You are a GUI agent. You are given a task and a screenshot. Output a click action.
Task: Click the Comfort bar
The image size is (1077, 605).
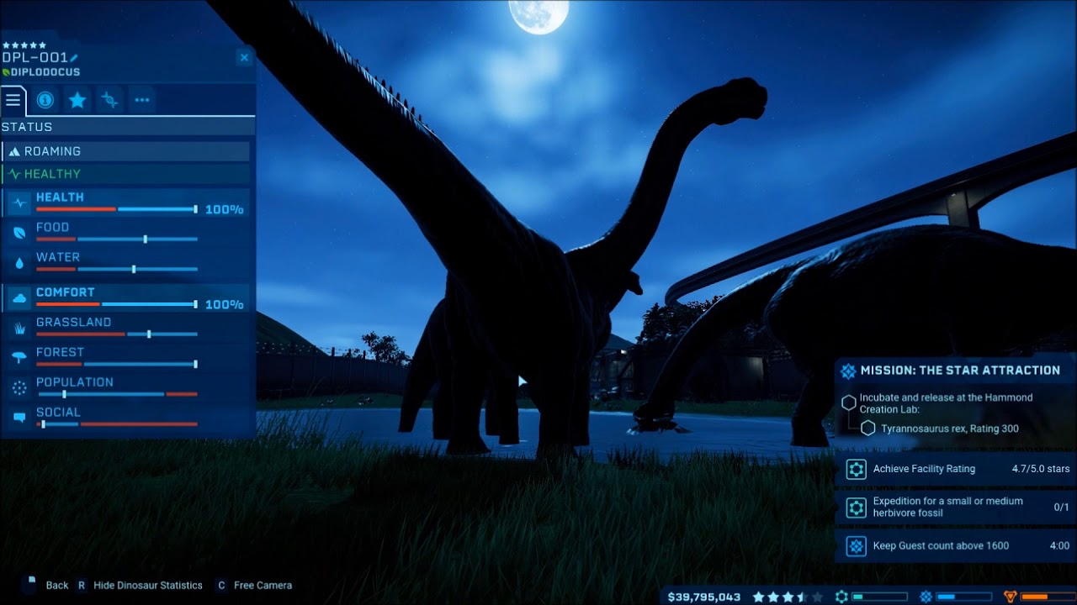click(x=117, y=303)
